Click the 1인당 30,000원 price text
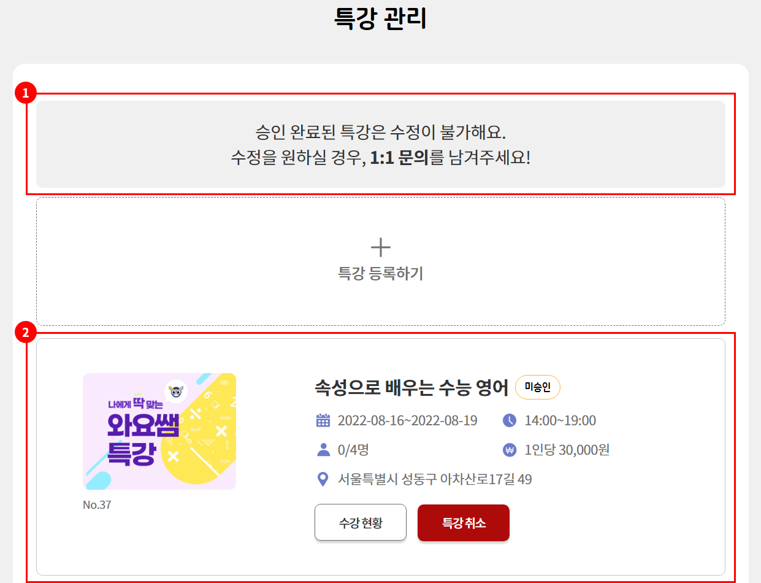This screenshot has height=583, width=761. tap(567, 450)
